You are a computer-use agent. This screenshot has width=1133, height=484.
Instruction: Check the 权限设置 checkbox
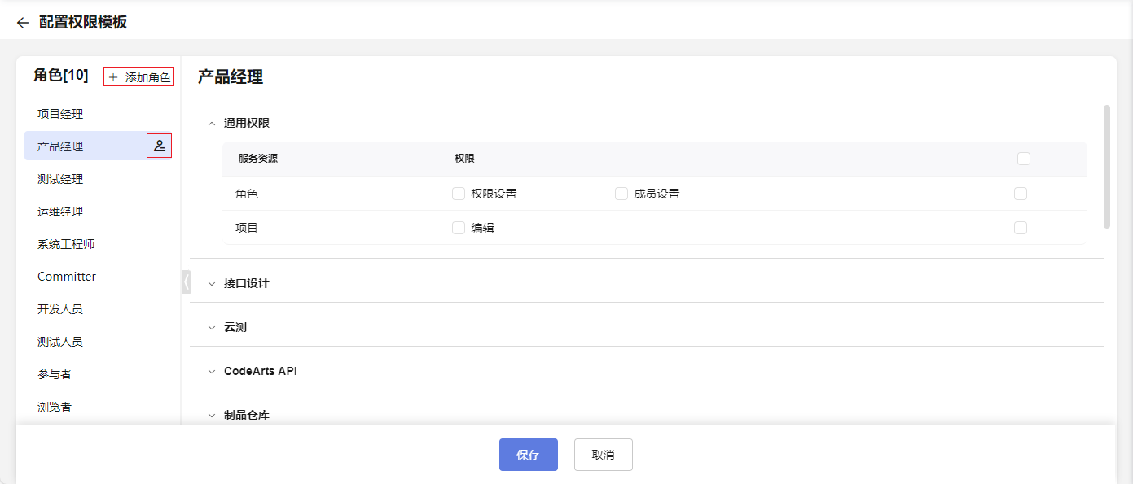point(459,194)
